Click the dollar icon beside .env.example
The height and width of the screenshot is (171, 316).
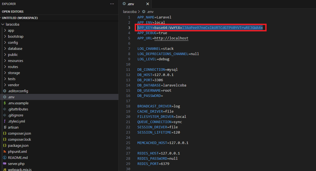(x=5, y=103)
